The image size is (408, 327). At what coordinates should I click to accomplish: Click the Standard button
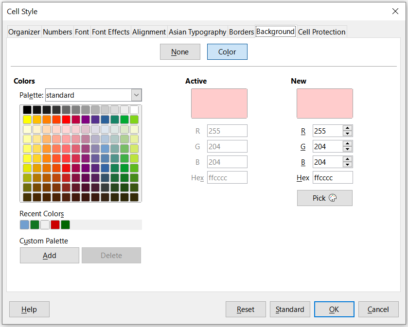[x=290, y=310]
